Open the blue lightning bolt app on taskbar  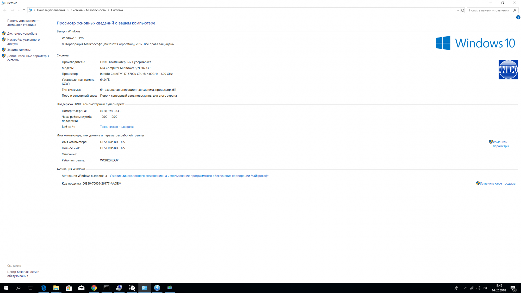(x=157, y=288)
